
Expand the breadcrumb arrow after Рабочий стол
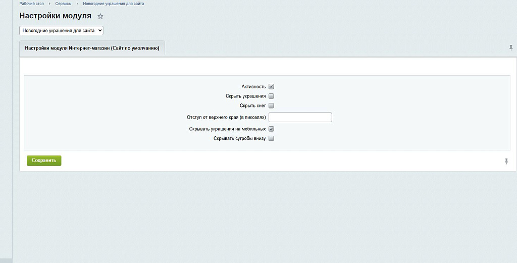tap(49, 4)
